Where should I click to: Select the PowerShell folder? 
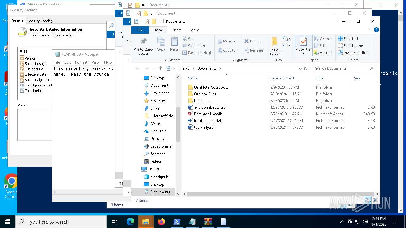coord(203,101)
